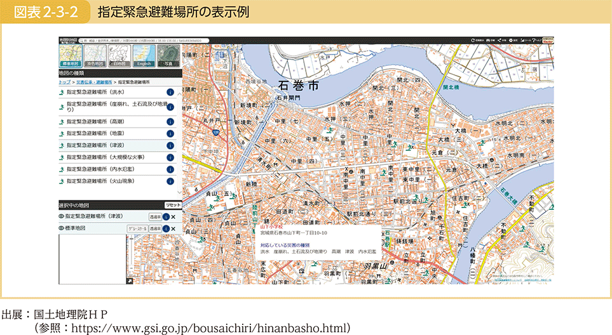The width and height of the screenshot is (612, 335).
Task: Open info icon for 津波 in types list
Action: click(x=170, y=146)
